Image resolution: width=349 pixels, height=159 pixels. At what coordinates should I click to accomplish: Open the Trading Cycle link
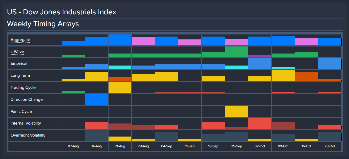click(23, 87)
